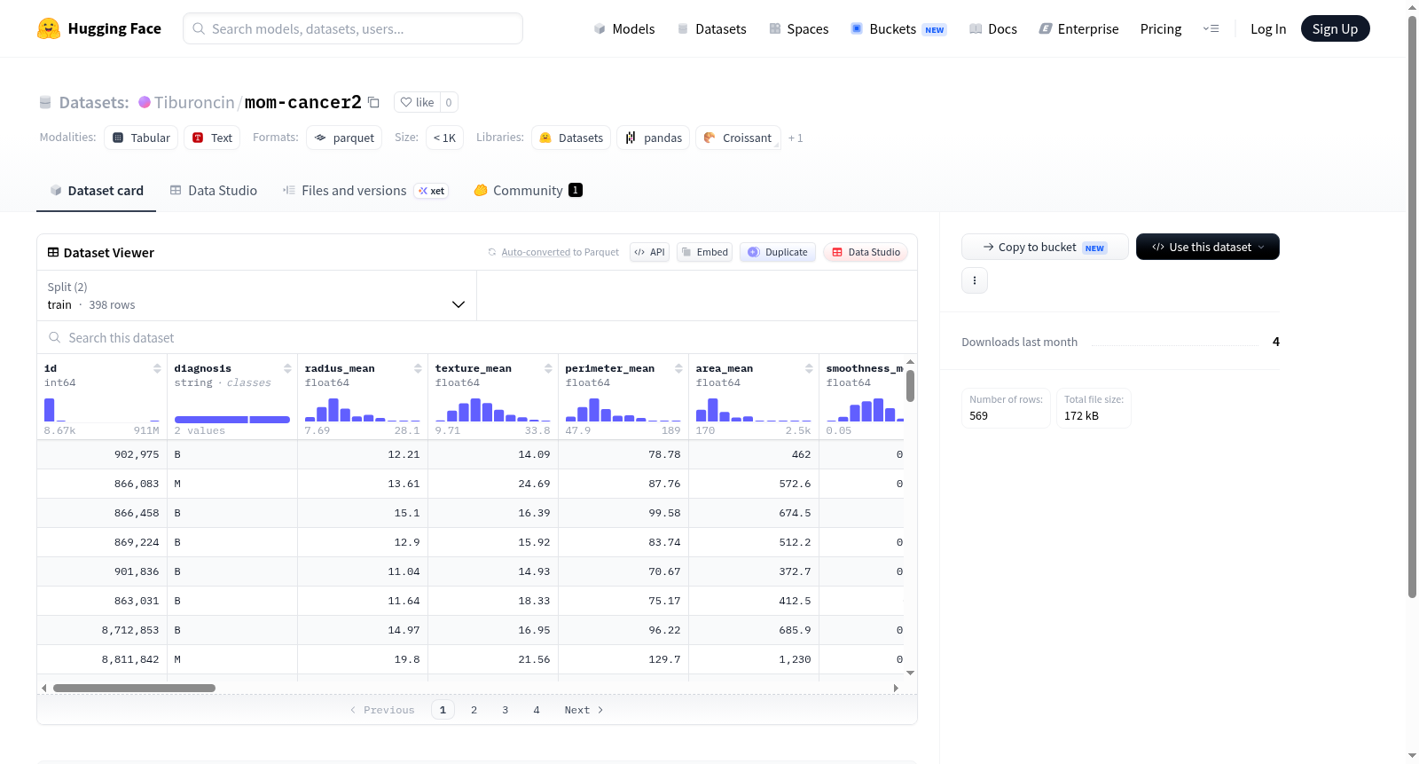Focus the Search this dataset field
Viewport: 1419px width, 764px height.
[x=477, y=337]
